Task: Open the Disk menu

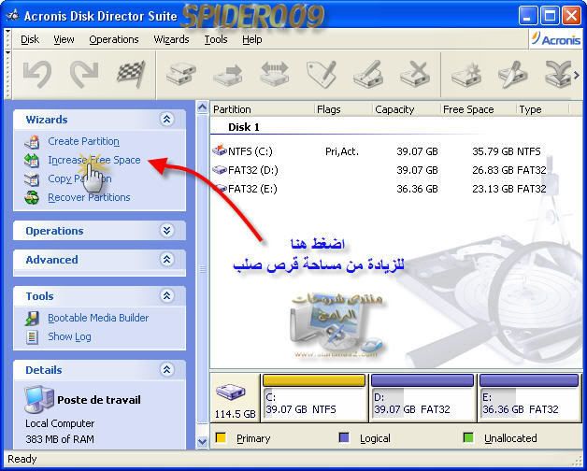Action: pyautogui.click(x=30, y=39)
